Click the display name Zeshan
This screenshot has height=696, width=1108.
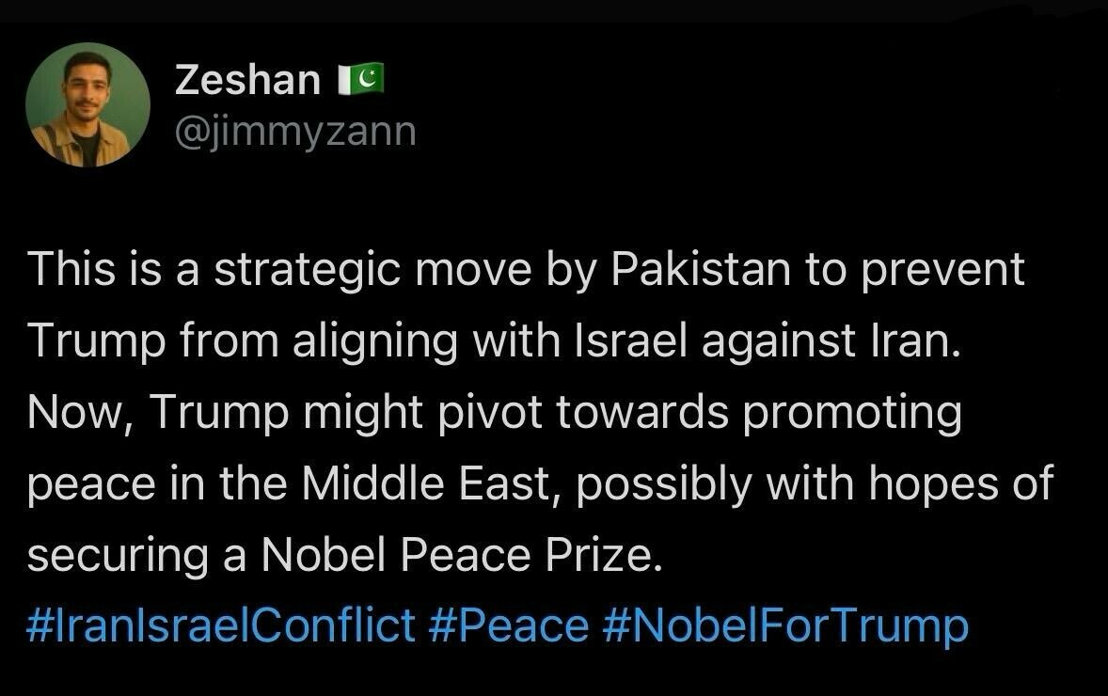[x=248, y=79]
